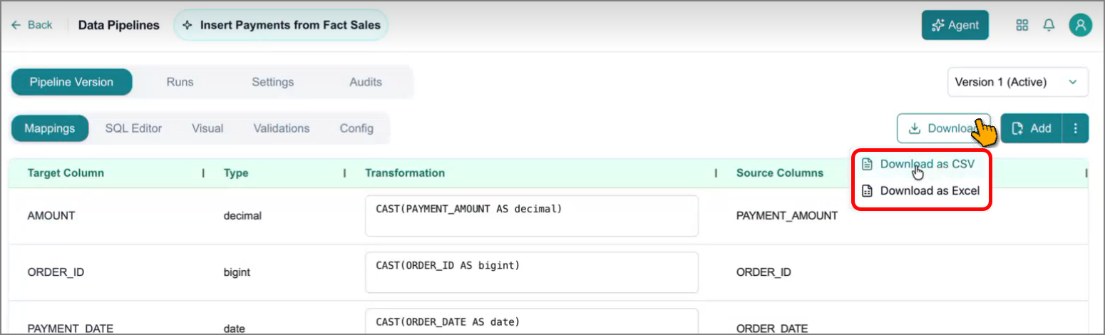
Task: Open the user profile avatar
Action: pos(1080,25)
